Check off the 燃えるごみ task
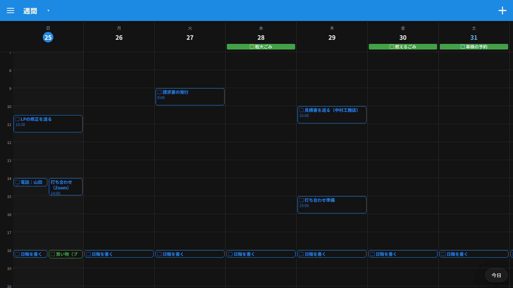Image resolution: width=513 pixels, height=288 pixels. point(392,47)
